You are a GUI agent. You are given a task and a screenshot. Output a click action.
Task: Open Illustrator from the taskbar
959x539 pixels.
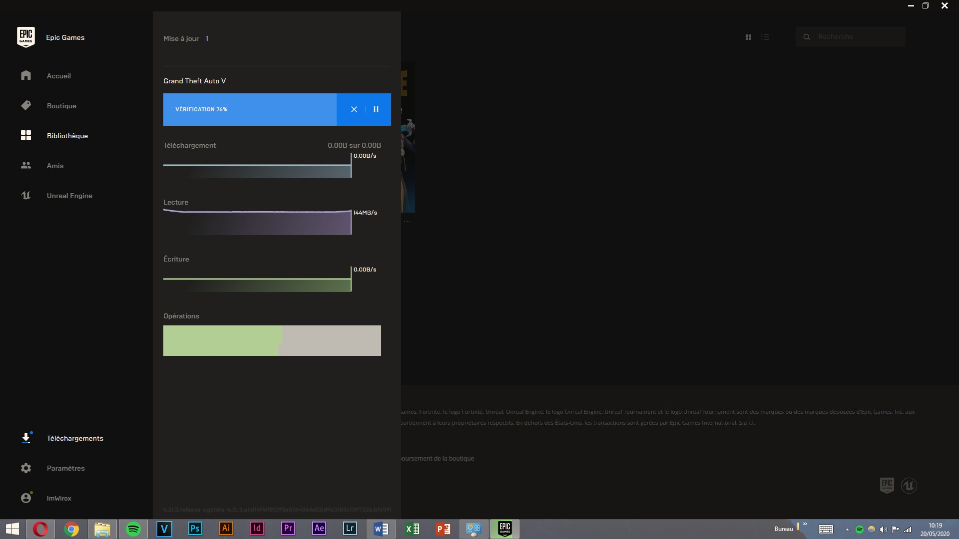226,529
